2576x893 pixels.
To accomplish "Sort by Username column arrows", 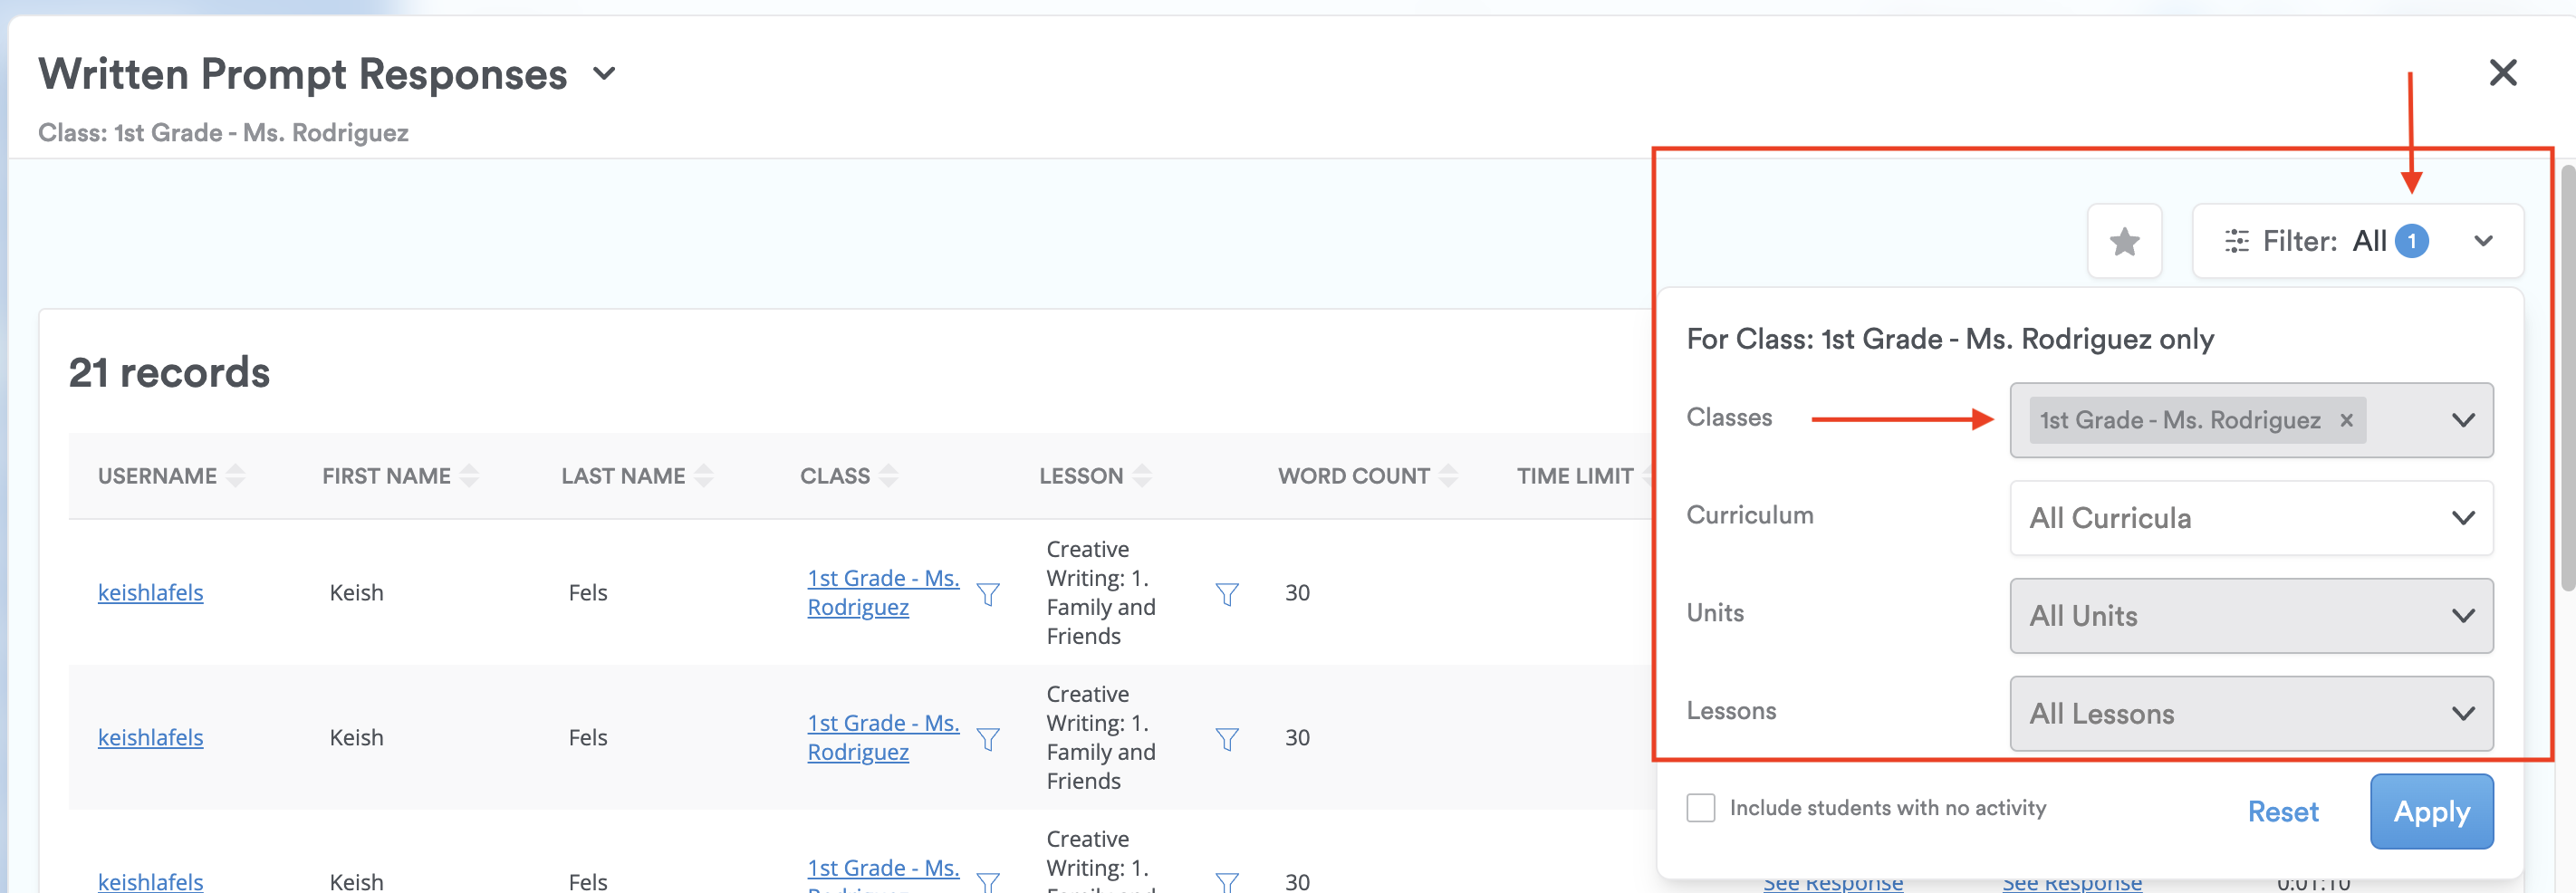I will pyautogui.click(x=236, y=476).
